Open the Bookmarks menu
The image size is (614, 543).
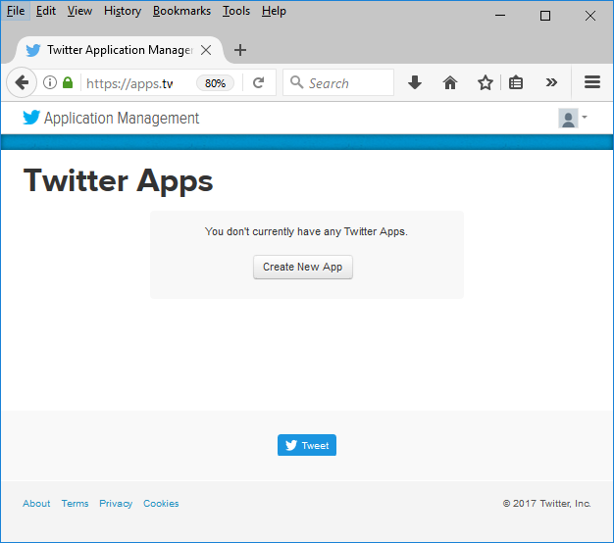[181, 11]
